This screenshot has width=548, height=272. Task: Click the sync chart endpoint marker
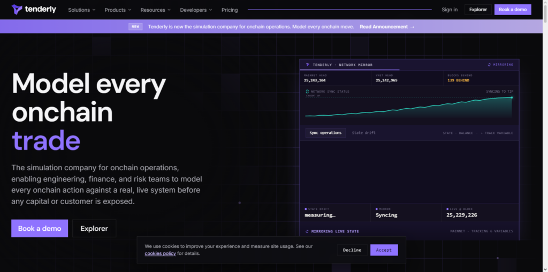click(x=512, y=97)
